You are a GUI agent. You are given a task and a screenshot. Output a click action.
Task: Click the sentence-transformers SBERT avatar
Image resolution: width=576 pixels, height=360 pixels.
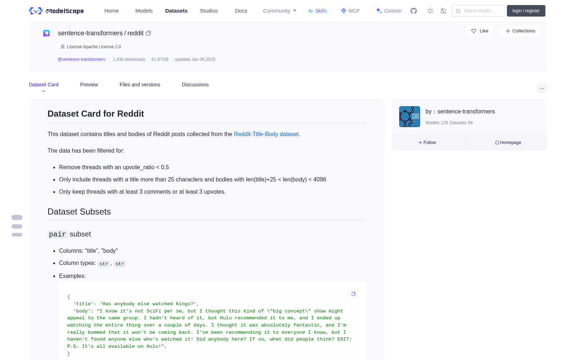click(x=410, y=117)
